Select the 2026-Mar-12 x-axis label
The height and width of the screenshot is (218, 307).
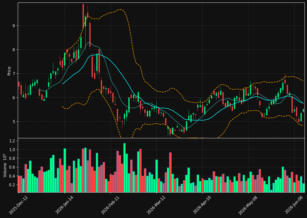156,205
